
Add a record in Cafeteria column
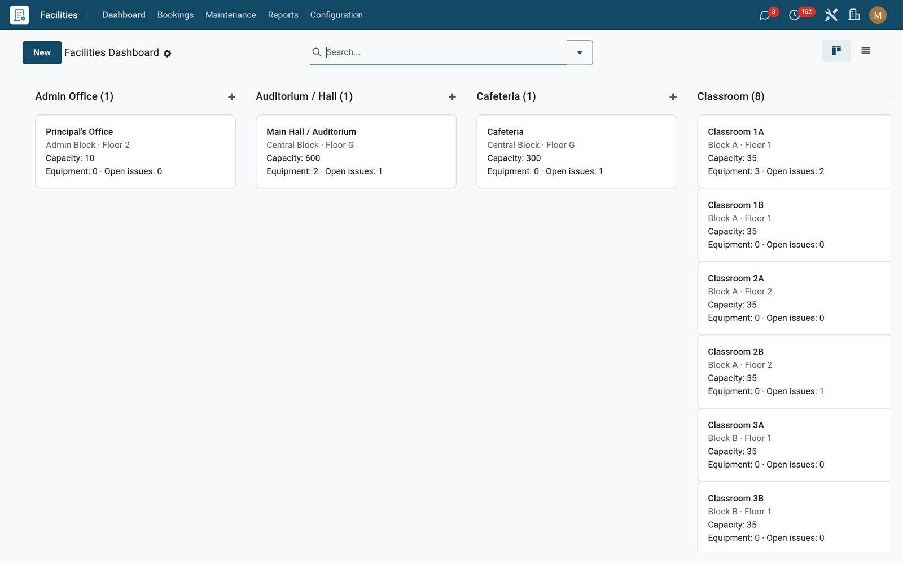coord(673,97)
